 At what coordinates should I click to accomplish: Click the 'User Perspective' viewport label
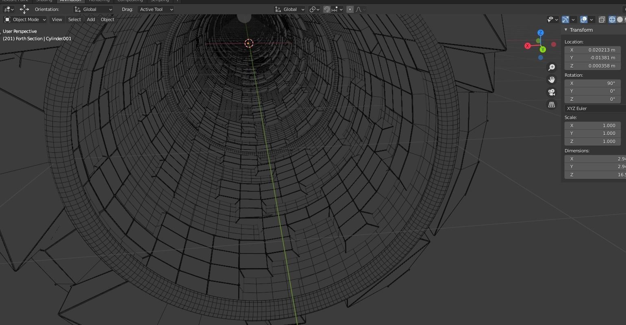point(20,31)
